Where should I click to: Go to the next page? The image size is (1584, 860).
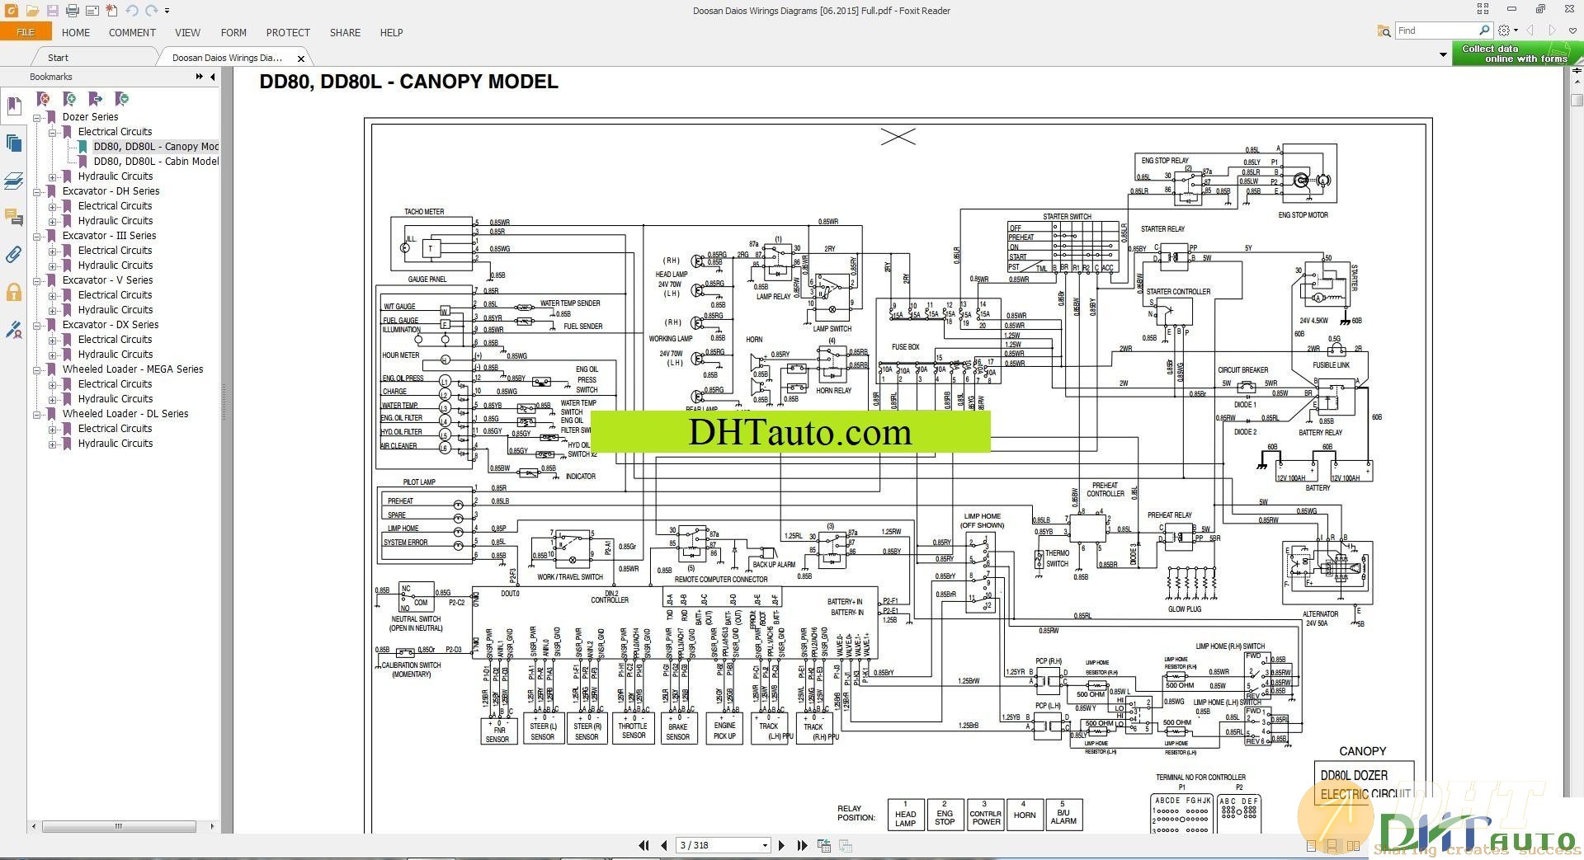click(781, 845)
